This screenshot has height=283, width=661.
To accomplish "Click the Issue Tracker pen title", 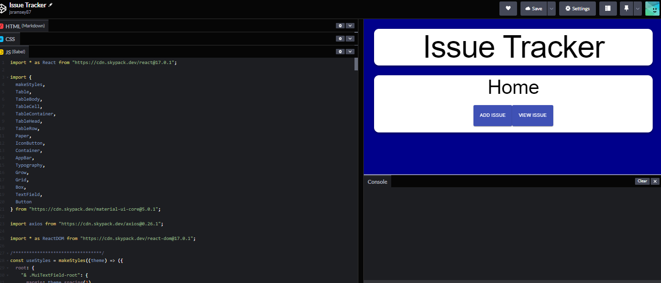I will point(27,5).
